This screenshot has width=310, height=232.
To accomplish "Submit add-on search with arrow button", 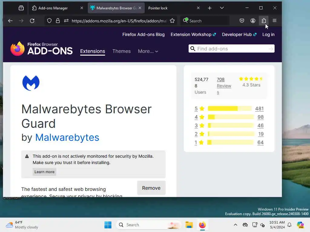I will (x=271, y=49).
